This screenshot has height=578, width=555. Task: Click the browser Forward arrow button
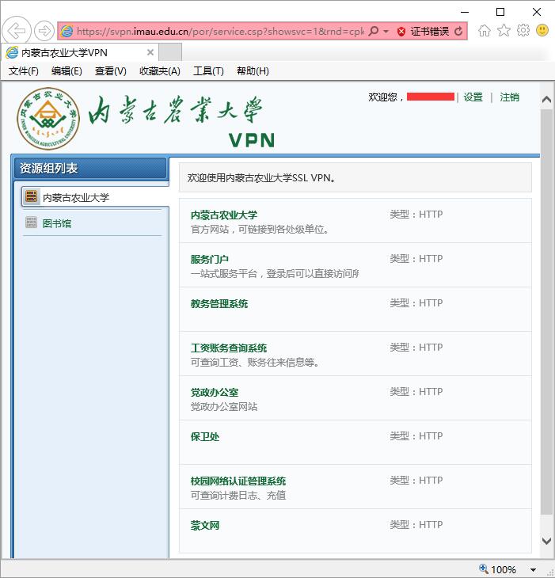pyautogui.click(x=44, y=31)
